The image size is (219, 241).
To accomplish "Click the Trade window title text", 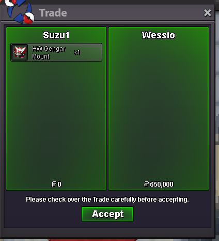I will click(53, 13).
